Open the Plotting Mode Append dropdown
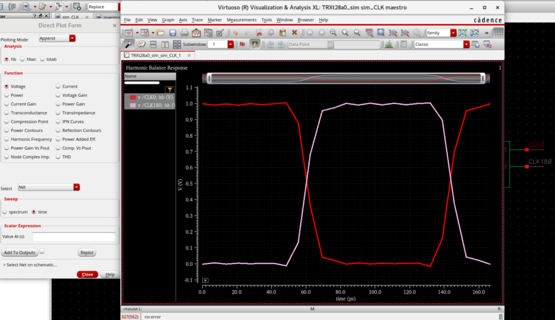This screenshot has height=320, width=555. click(57, 38)
